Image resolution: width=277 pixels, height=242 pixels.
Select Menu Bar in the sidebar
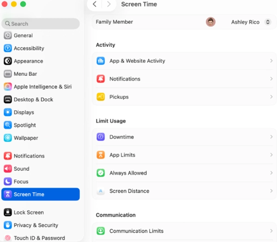(x=41, y=74)
